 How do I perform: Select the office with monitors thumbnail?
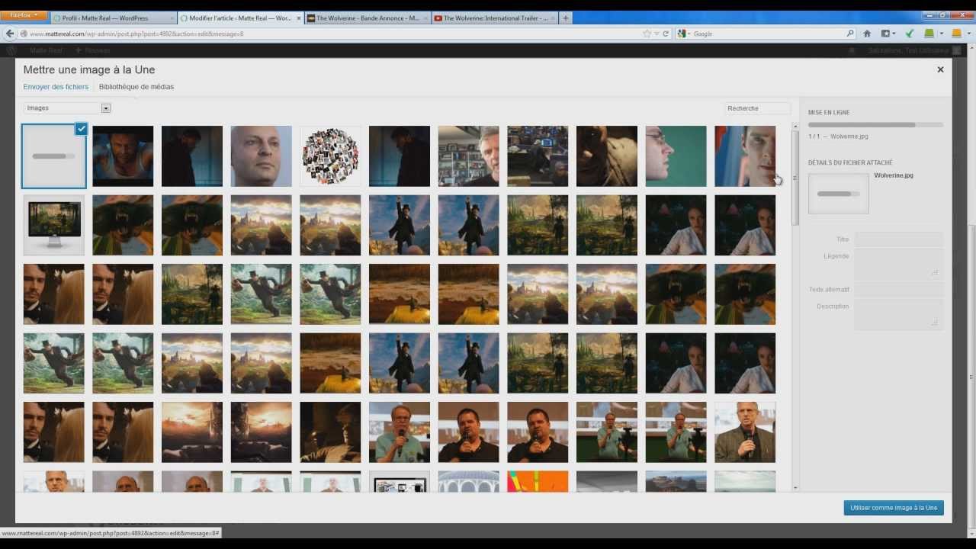click(x=538, y=156)
